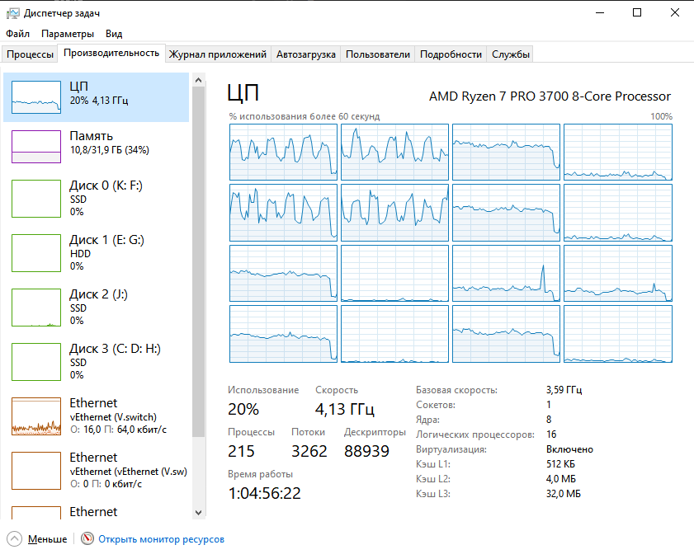
Task: Click the logical processor graph in top-right corner
Action: pos(618,153)
